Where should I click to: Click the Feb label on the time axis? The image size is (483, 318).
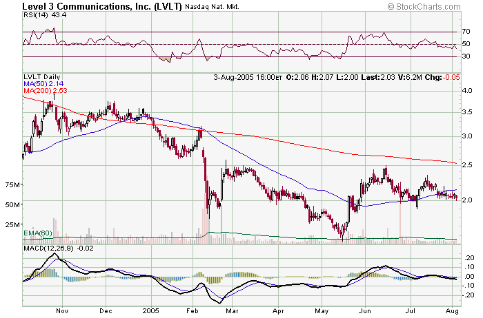pos(193,311)
